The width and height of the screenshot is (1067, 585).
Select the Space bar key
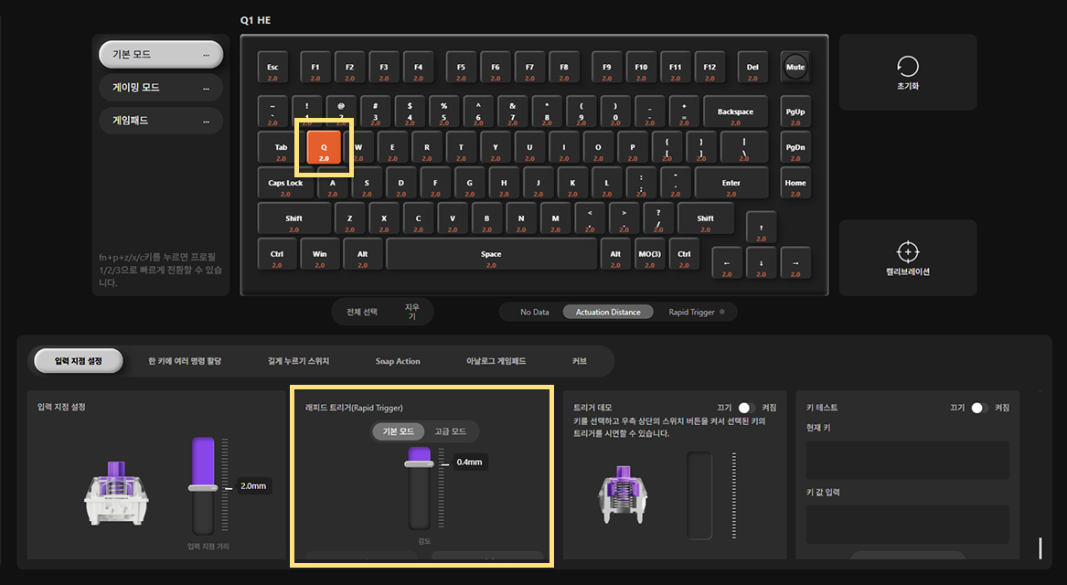[x=491, y=254]
